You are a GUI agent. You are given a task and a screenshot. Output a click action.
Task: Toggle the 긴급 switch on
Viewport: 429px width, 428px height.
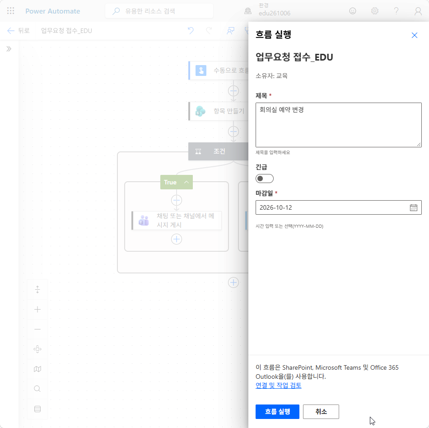coord(265,179)
